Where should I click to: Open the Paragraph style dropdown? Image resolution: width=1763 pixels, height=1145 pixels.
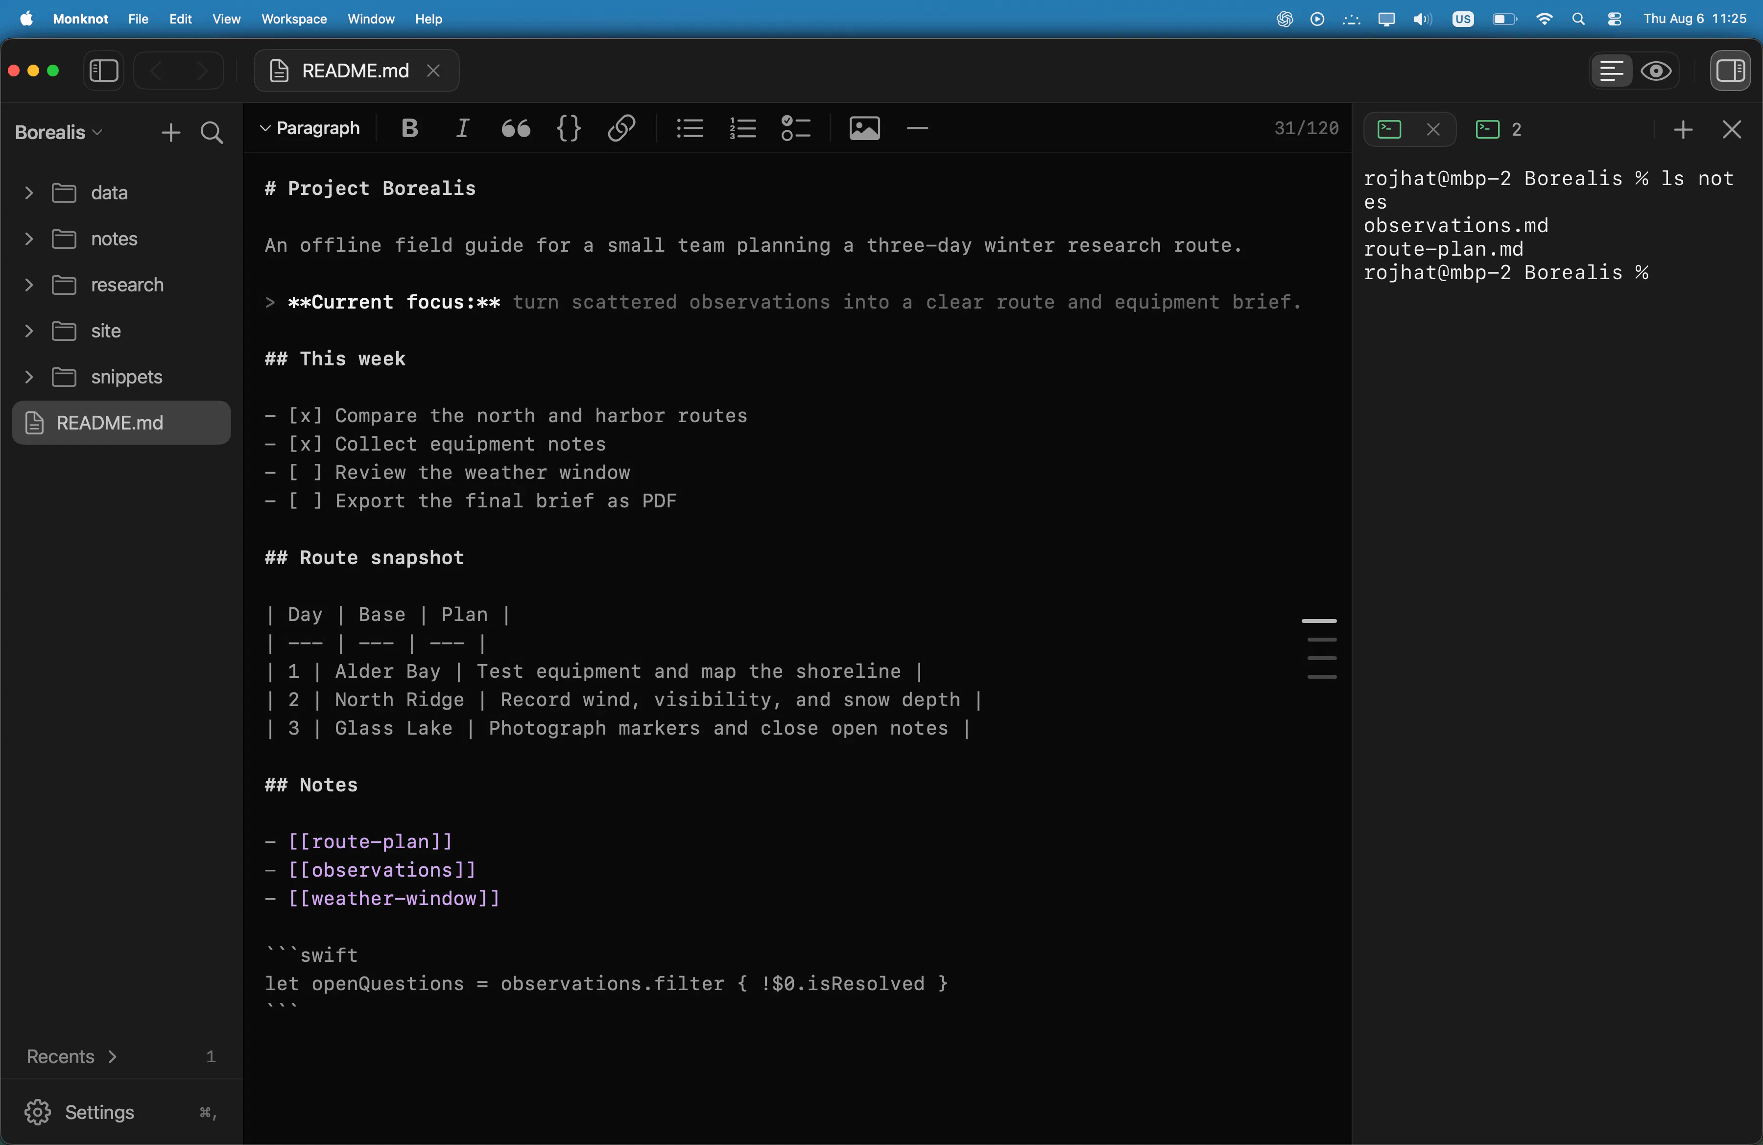click(310, 128)
